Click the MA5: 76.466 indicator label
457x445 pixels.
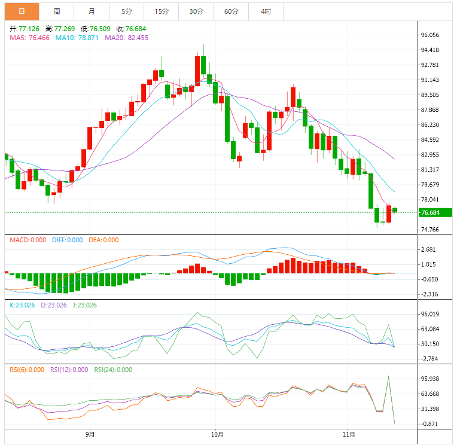[29, 38]
